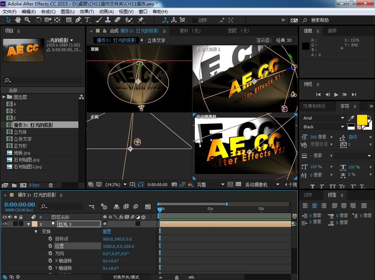
Task: Select the Clone Stamp tool
Action: [x=108, y=20]
